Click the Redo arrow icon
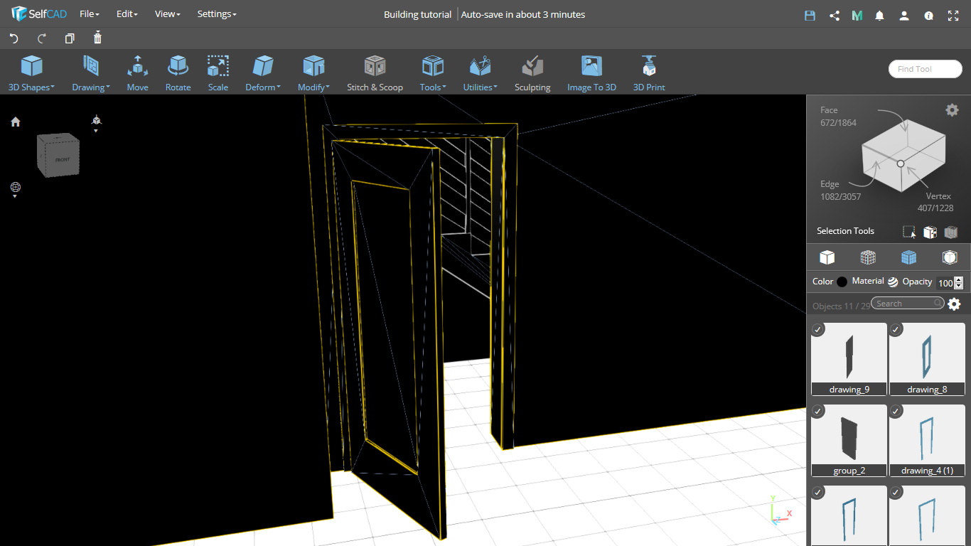This screenshot has height=546, width=971. click(42, 38)
